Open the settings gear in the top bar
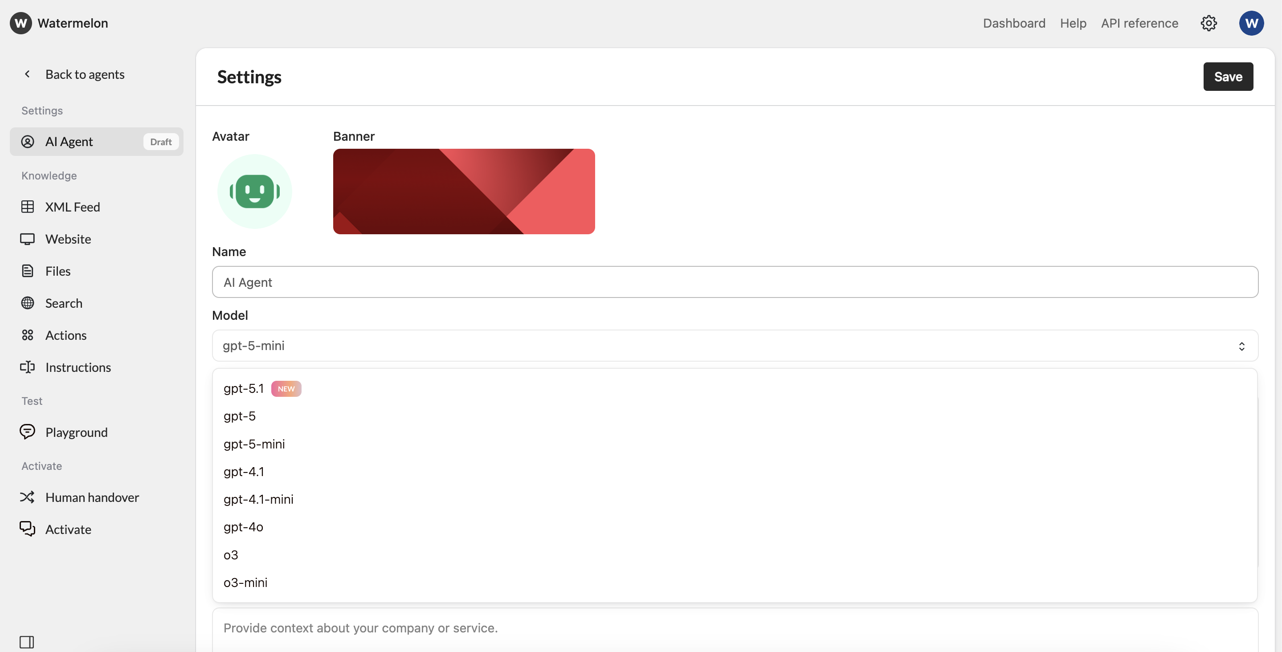Image resolution: width=1282 pixels, height=652 pixels. [x=1209, y=23]
